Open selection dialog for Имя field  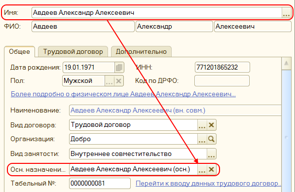tap(286, 13)
